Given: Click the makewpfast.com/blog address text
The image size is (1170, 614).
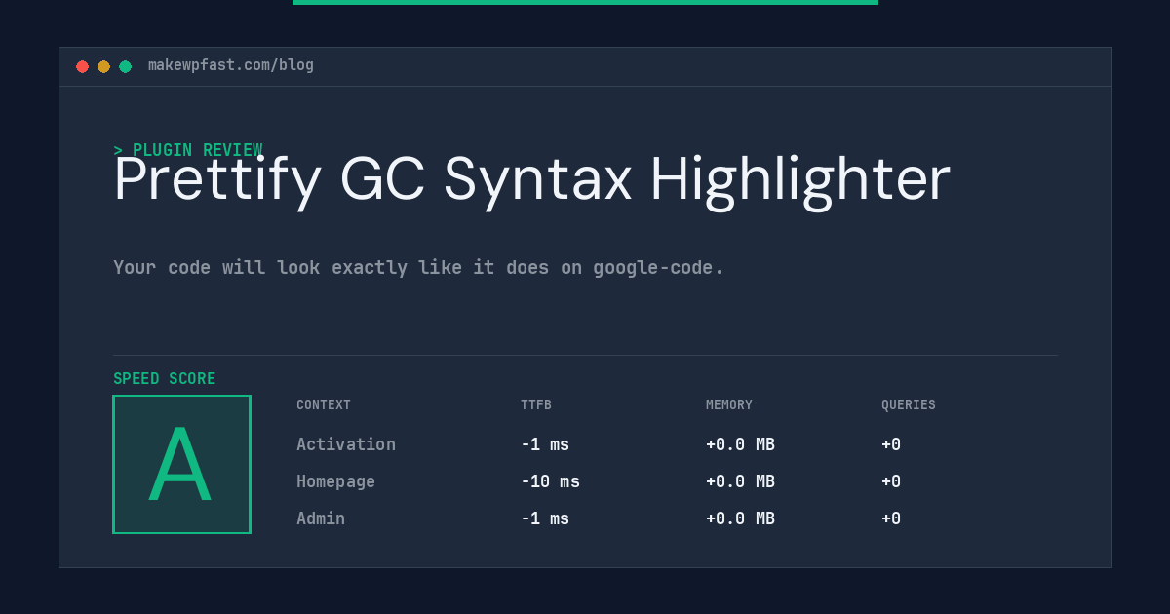Looking at the screenshot, I should (231, 65).
